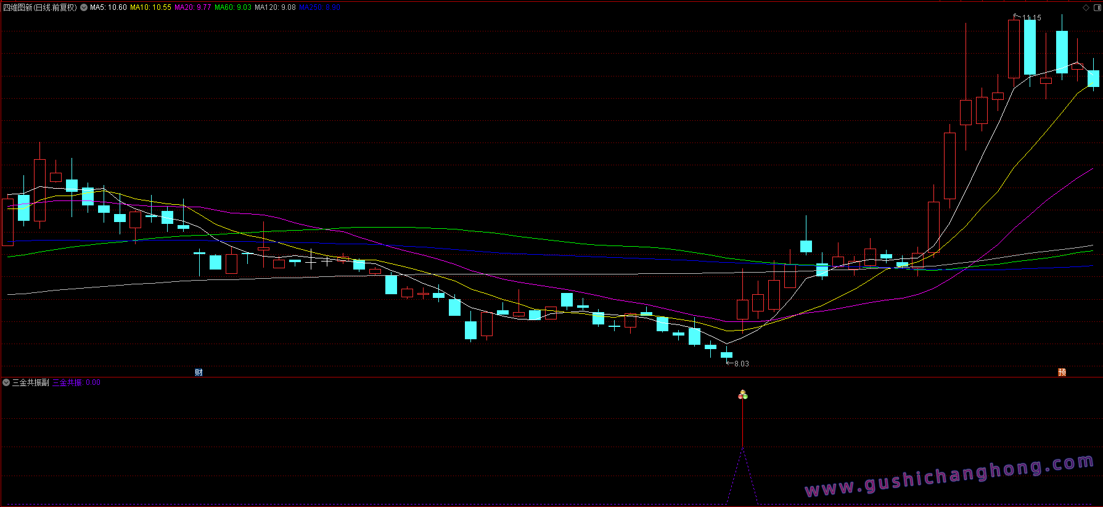Click the www.gushichanghong.com watermark link

[949, 476]
